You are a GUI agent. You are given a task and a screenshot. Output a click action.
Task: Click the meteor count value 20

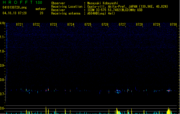(41, 13)
